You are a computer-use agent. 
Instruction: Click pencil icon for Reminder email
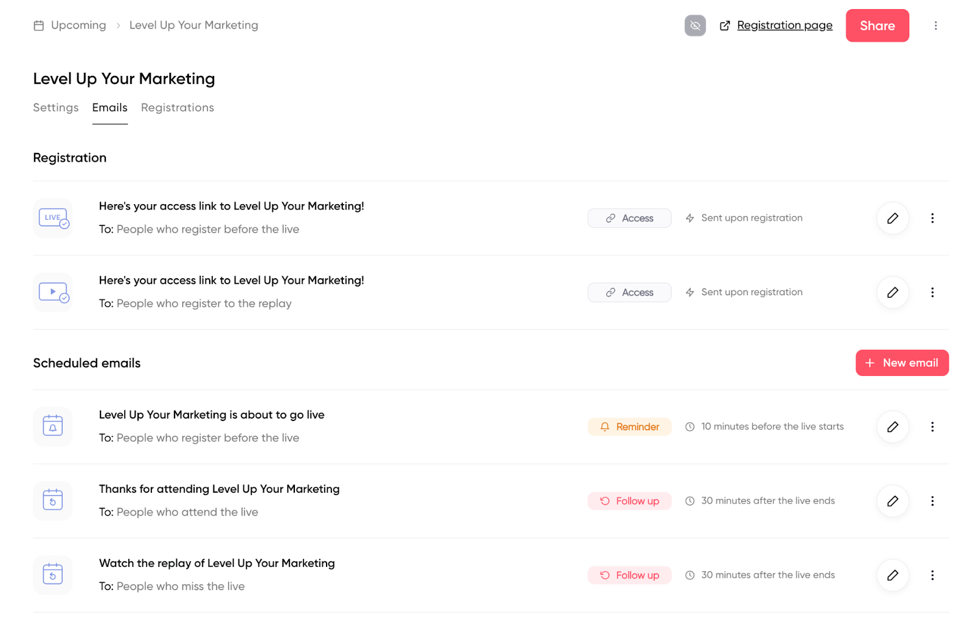892,426
